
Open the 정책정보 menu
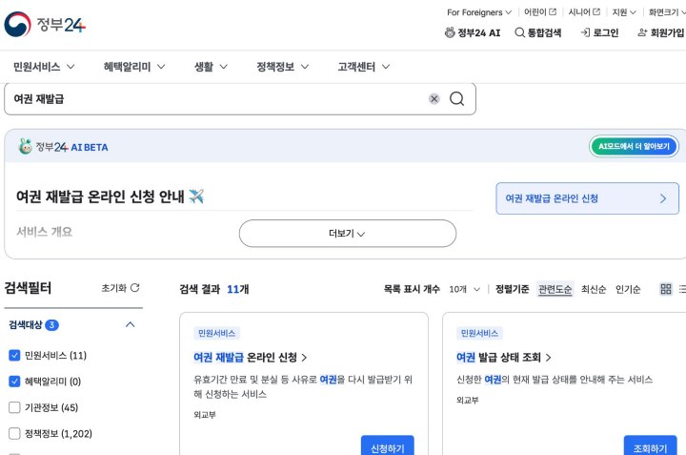coord(283,67)
